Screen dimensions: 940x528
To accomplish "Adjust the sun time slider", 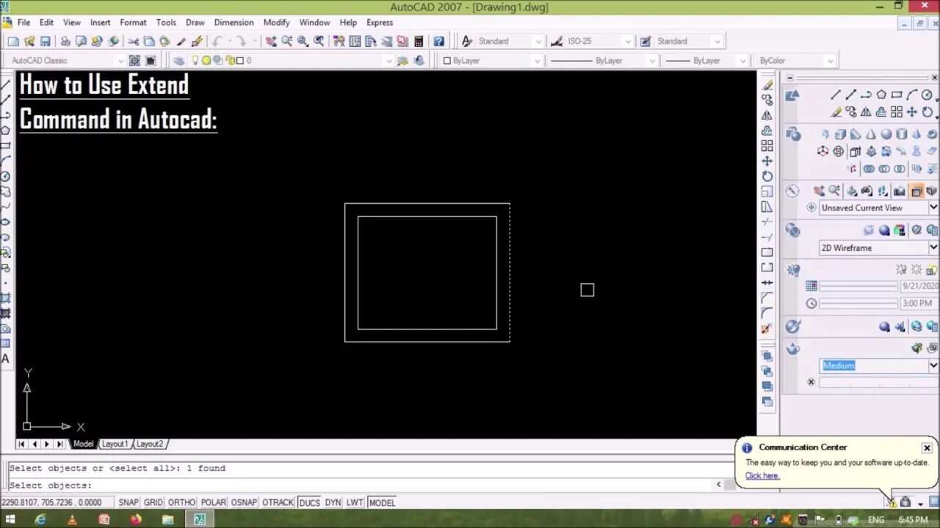I will click(858, 303).
